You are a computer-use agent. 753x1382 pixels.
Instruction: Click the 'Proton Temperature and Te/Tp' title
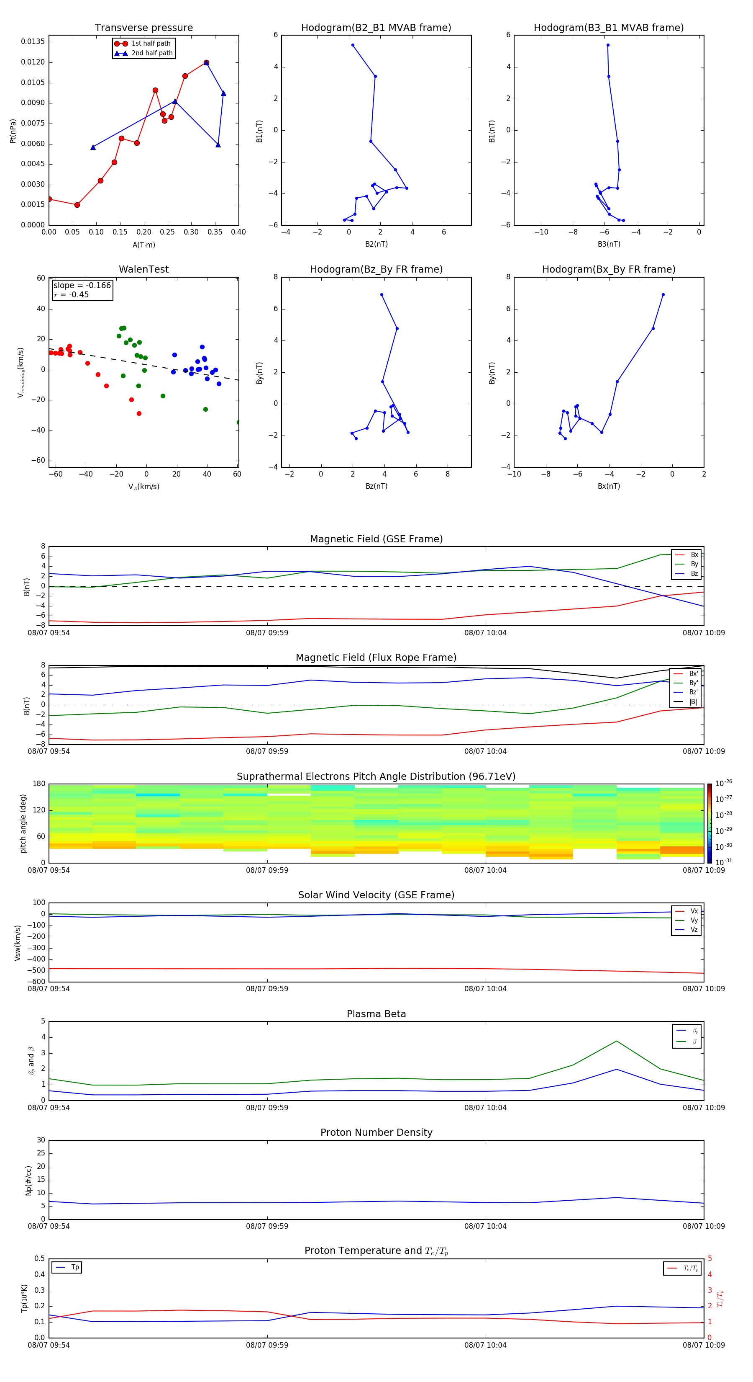(376, 1251)
